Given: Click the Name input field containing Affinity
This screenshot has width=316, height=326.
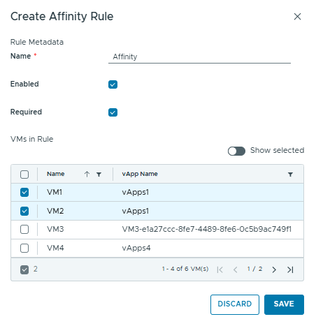Looking at the screenshot, I should pos(199,57).
